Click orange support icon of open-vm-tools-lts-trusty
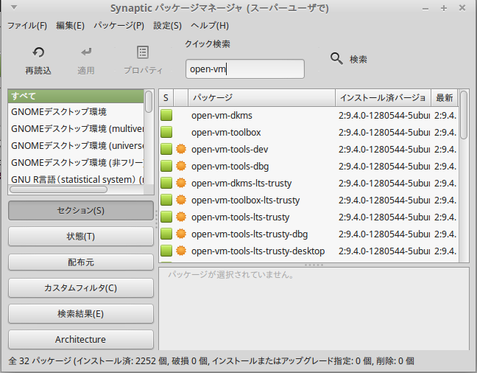This screenshot has height=373, width=477. (181, 217)
